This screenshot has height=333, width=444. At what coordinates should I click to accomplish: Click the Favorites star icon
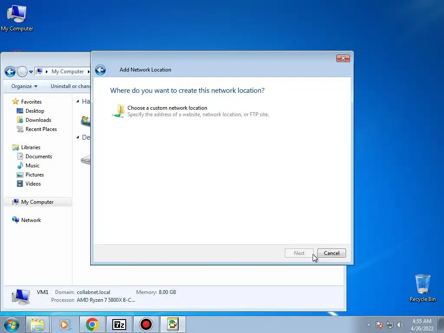(16, 101)
